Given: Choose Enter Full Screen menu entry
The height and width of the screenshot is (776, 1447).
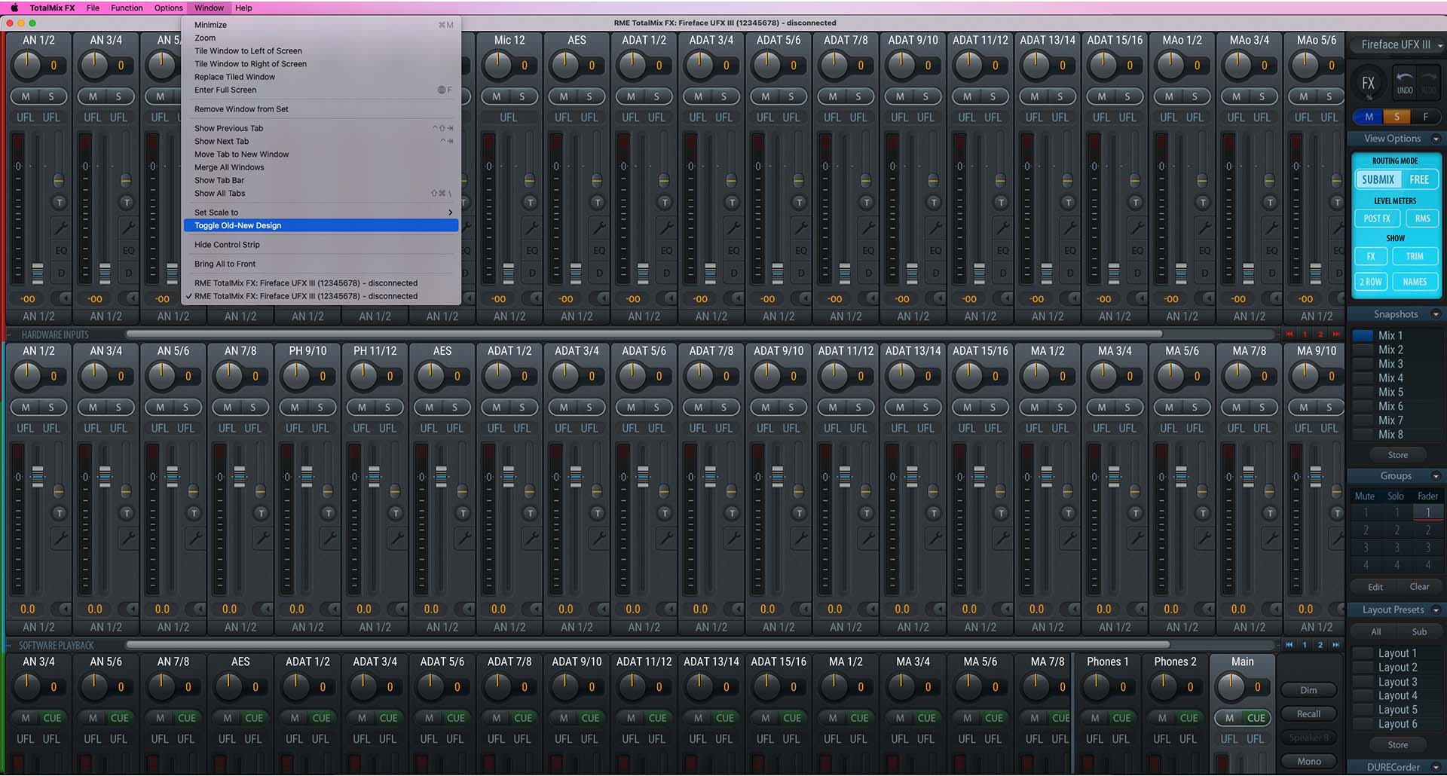Looking at the screenshot, I should click(x=321, y=90).
